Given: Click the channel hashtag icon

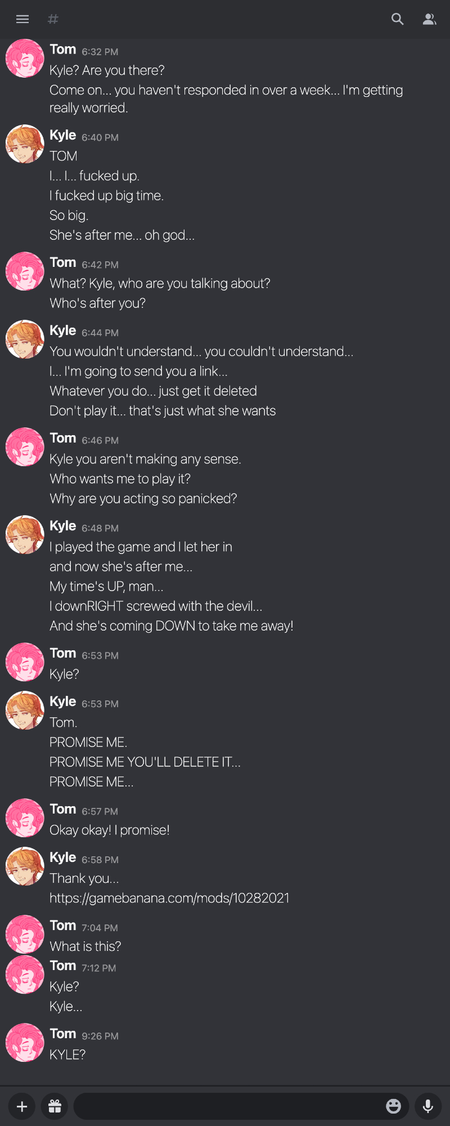Looking at the screenshot, I should point(53,19).
